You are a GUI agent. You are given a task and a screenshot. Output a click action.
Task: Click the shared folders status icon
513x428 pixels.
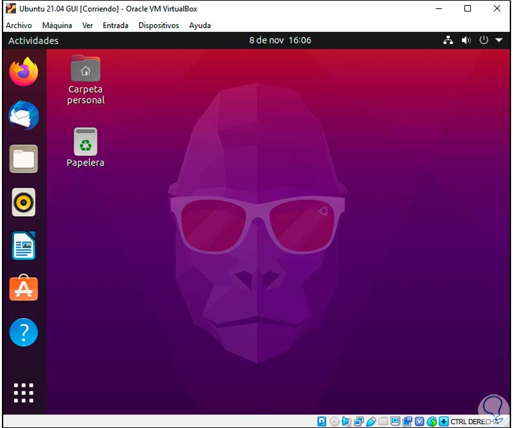383,421
